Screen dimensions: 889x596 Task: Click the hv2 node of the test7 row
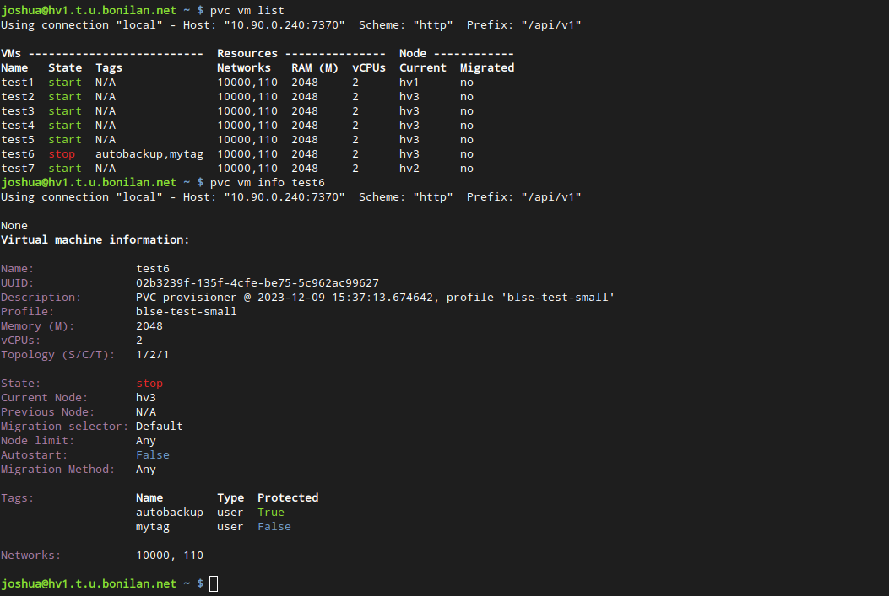[x=409, y=169]
